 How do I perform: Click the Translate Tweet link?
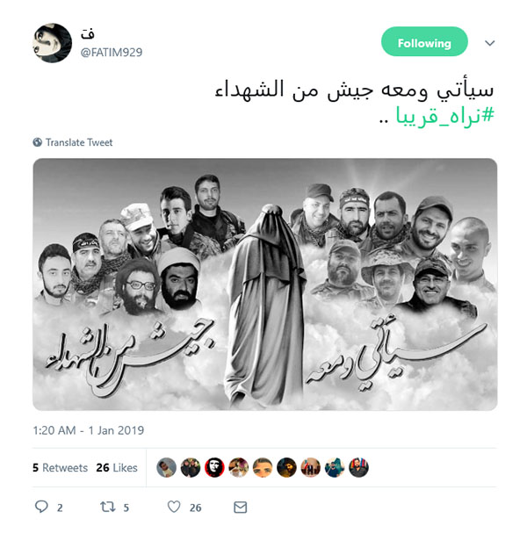tap(79, 142)
